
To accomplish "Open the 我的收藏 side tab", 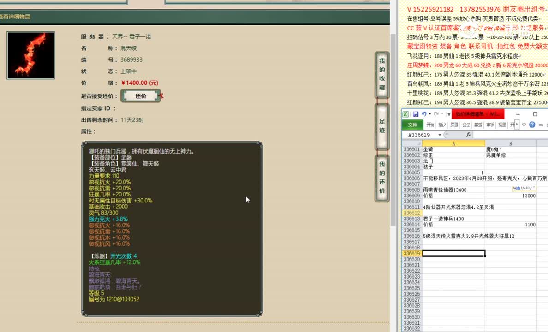I will pos(382,74).
